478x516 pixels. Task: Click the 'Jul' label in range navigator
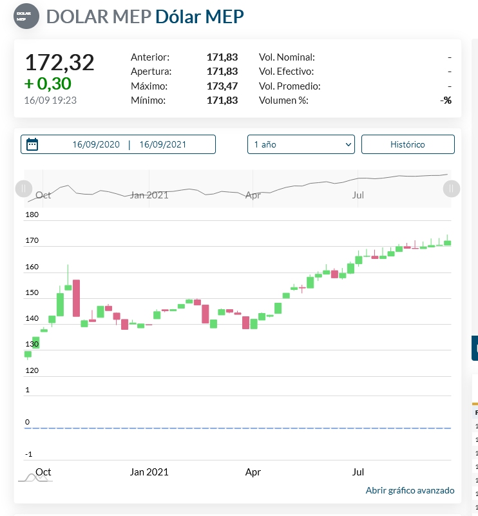click(x=358, y=195)
